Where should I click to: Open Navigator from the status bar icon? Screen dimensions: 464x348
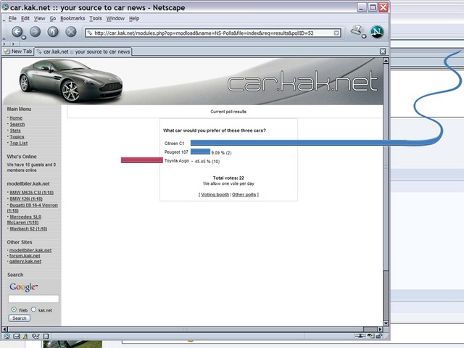(7, 336)
